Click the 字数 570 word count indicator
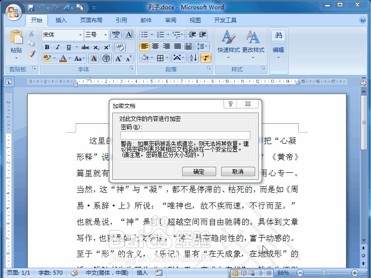371x278 pixels. tap(50, 272)
